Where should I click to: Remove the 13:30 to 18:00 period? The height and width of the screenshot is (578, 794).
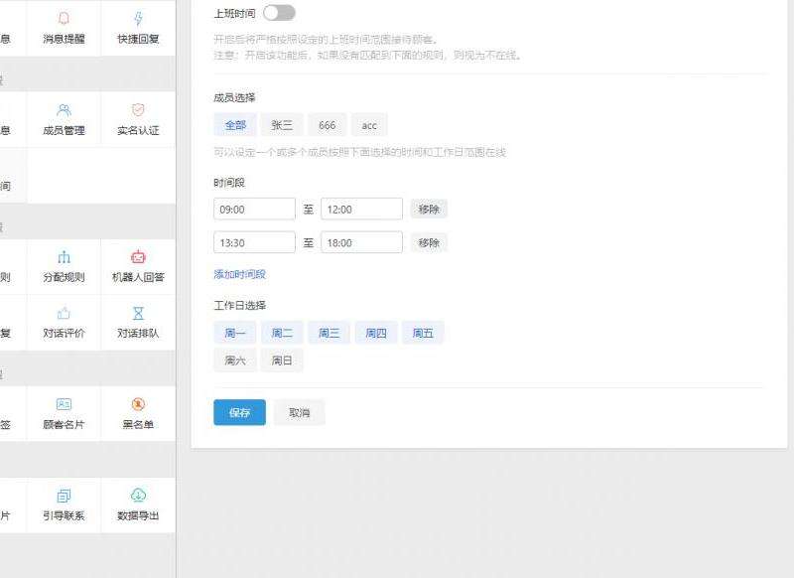coord(429,242)
